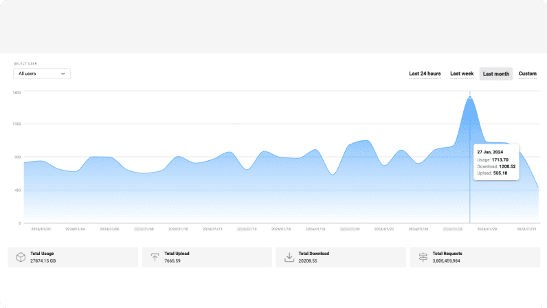Image resolution: width=547 pixels, height=308 pixels.
Task: Click the Total Usage cube icon
Action: 21,257
